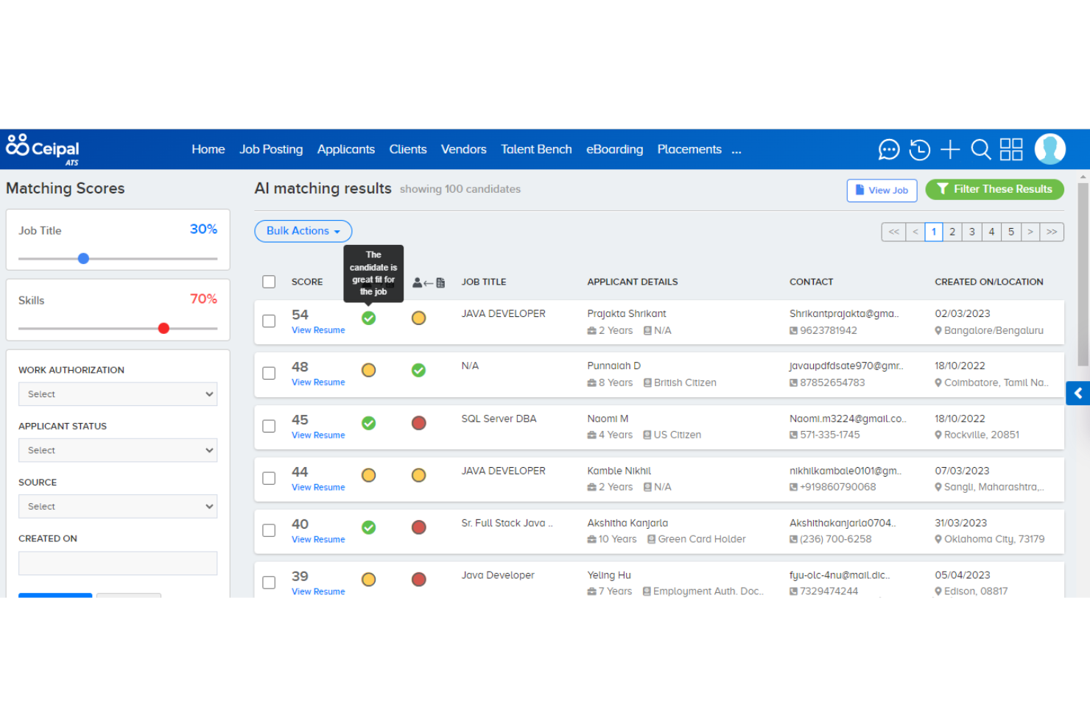This screenshot has width=1090, height=726.
Task: Open the Work Authorization dropdown
Action: pyautogui.click(x=118, y=394)
